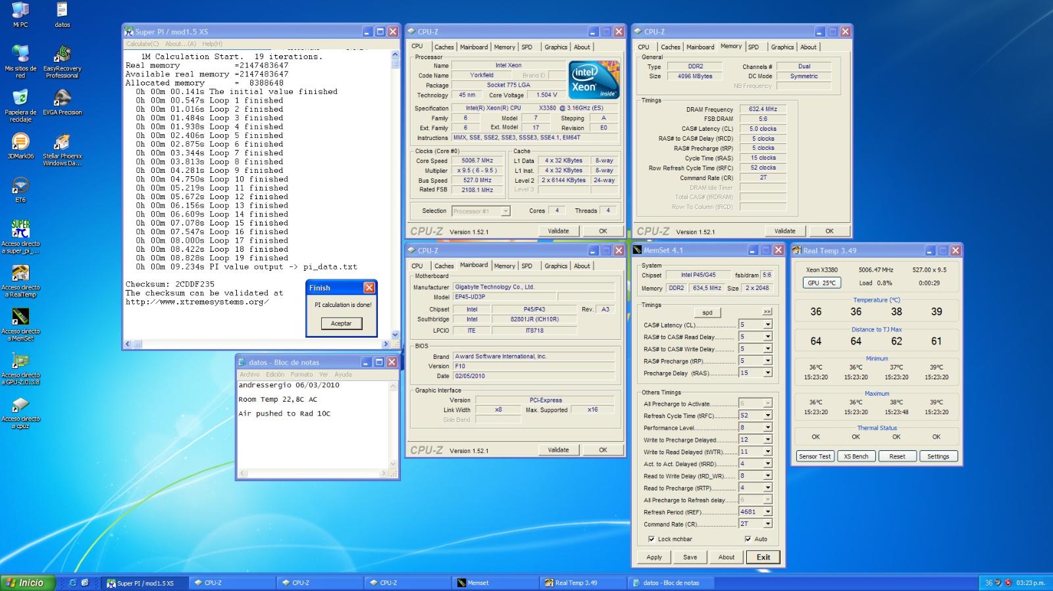The image size is (1053, 591).
Task: Open the Write to Read Delayed (tWTR) dropdown
Action: coord(767,452)
